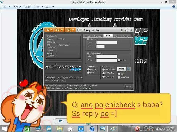Click the 'Offline' Dial-Up status text
The image size is (177, 132).
[61, 39]
